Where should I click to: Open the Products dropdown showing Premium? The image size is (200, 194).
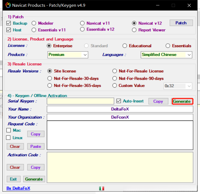click(x=68, y=55)
